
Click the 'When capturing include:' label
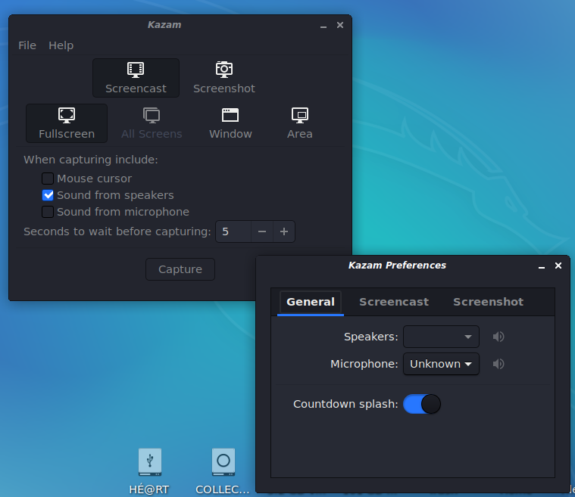[91, 160]
